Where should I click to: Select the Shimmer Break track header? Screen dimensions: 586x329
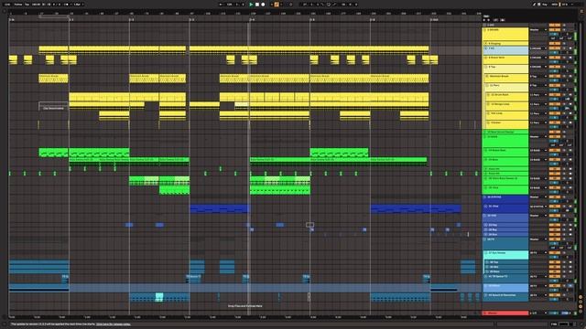tap(507, 79)
